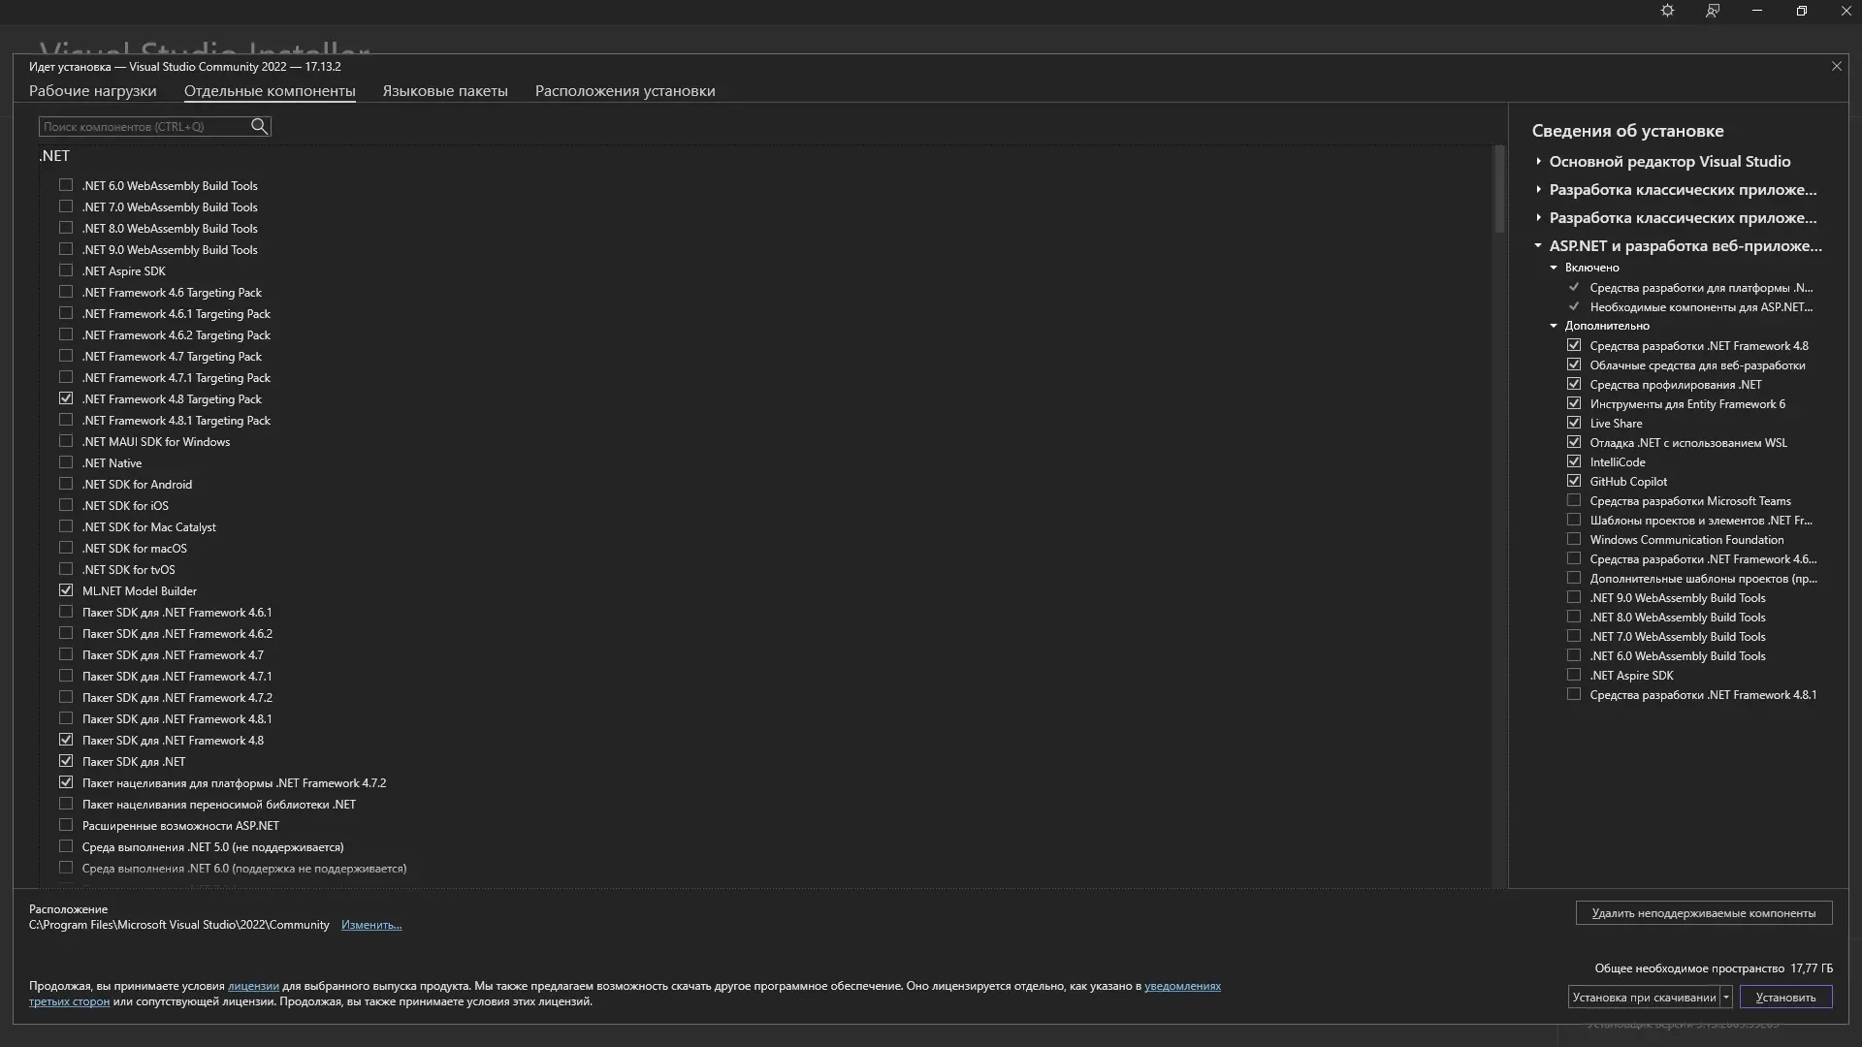The image size is (1862, 1047).
Task: Check .NET Framework 4.8.1 Targeting Pack
Action: click(x=66, y=420)
